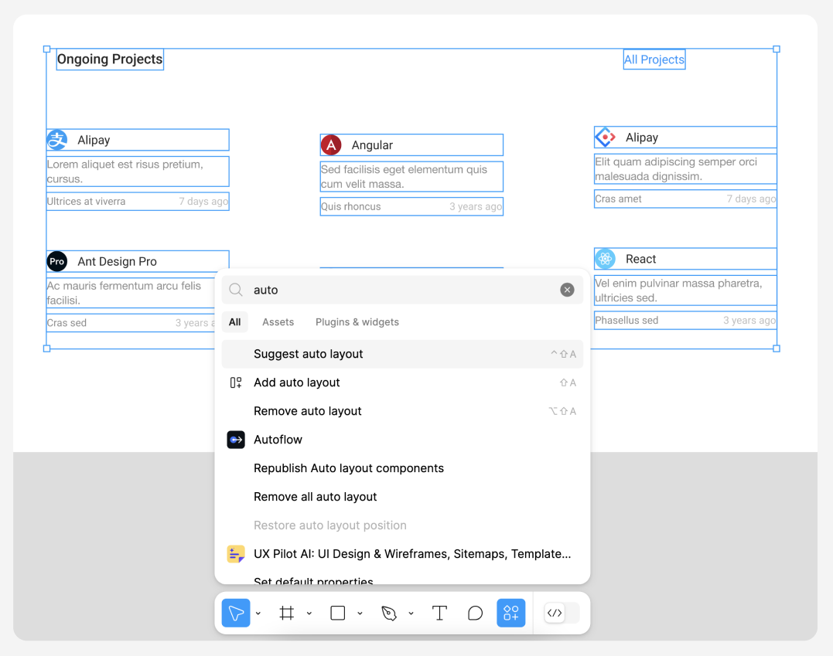Click the magnifier search icon
This screenshot has width=833, height=656.
click(236, 290)
